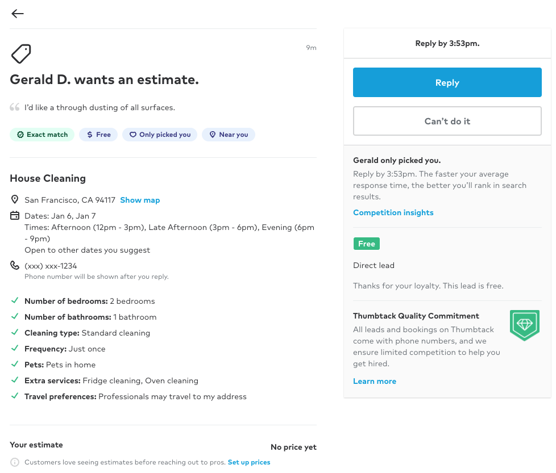Click the Thumbtack Quality Commitment shield icon
The image size is (556, 473).
(x=524, y=325)
